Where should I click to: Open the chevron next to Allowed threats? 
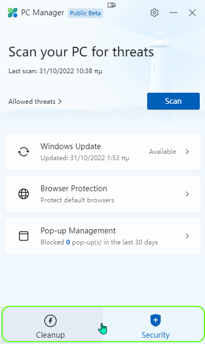click(60, 101)
